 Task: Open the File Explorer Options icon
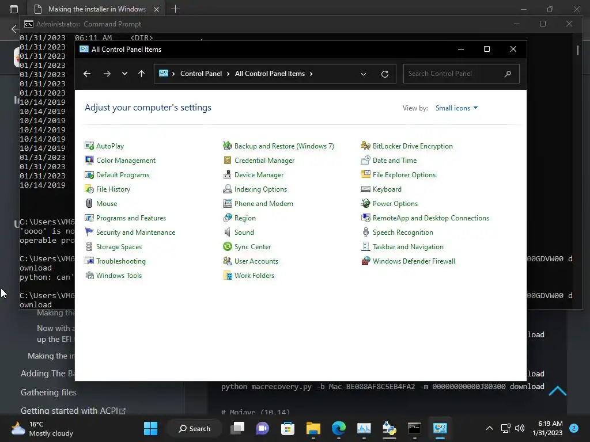(x=366, y=175)
